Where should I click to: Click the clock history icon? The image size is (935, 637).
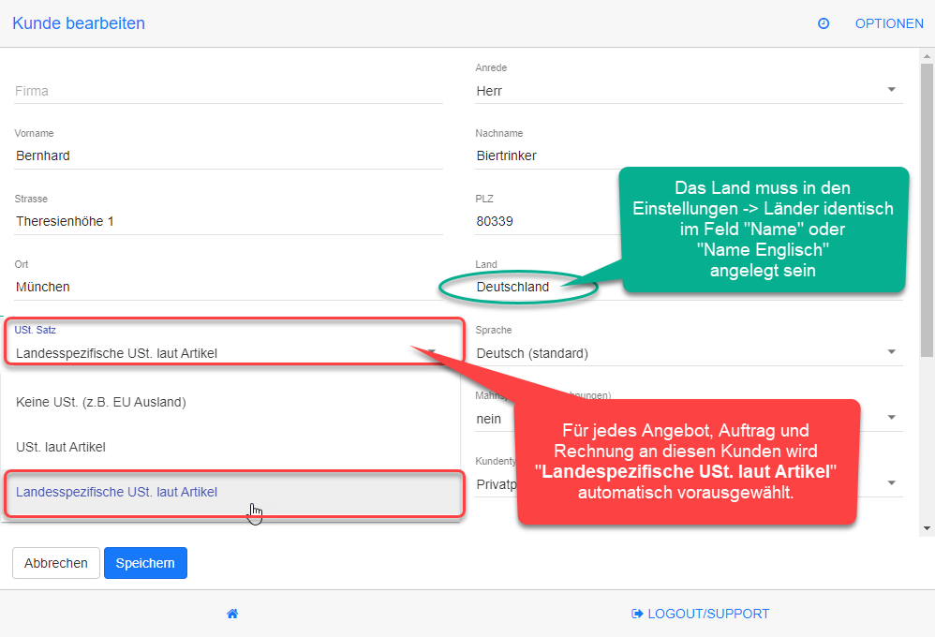(x=823, y=23)
